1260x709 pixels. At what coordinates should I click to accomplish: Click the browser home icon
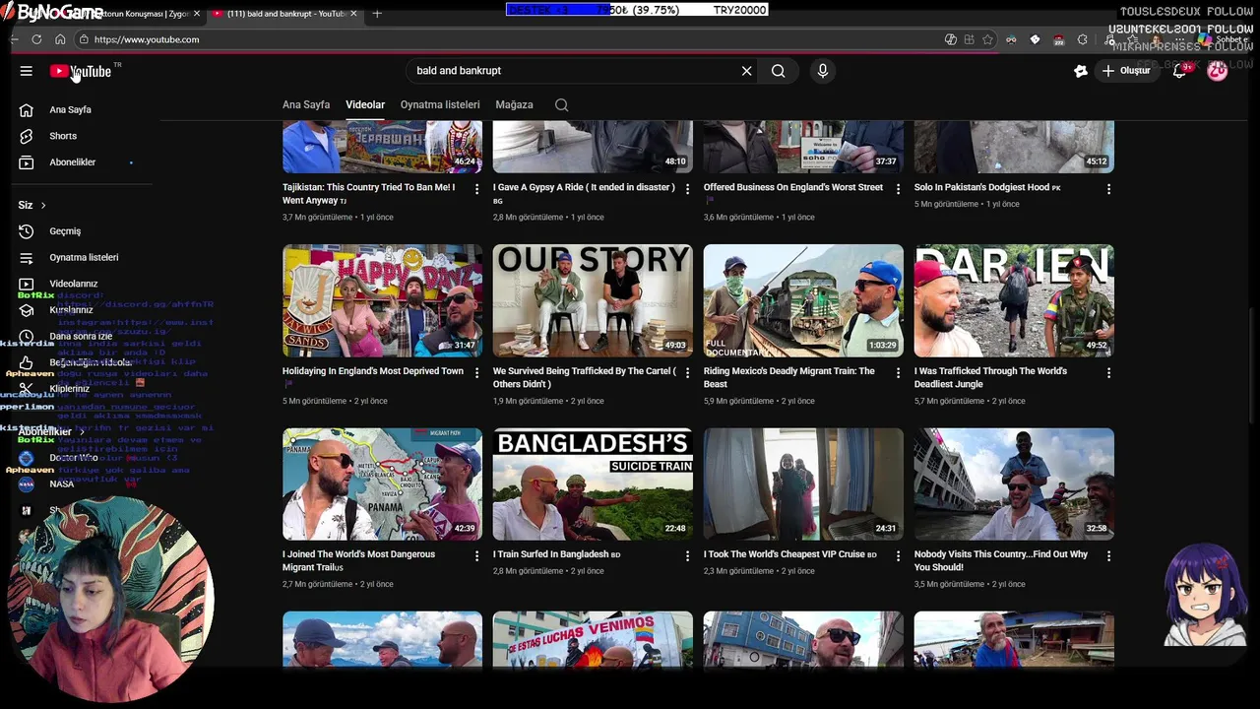(x=60, y=39)
